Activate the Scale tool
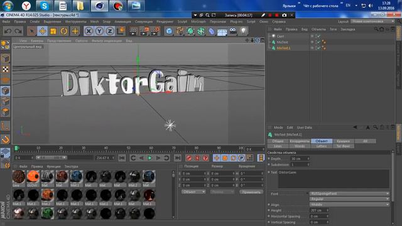Viewport: 402px width, 226px height. [x=53, y=31]
